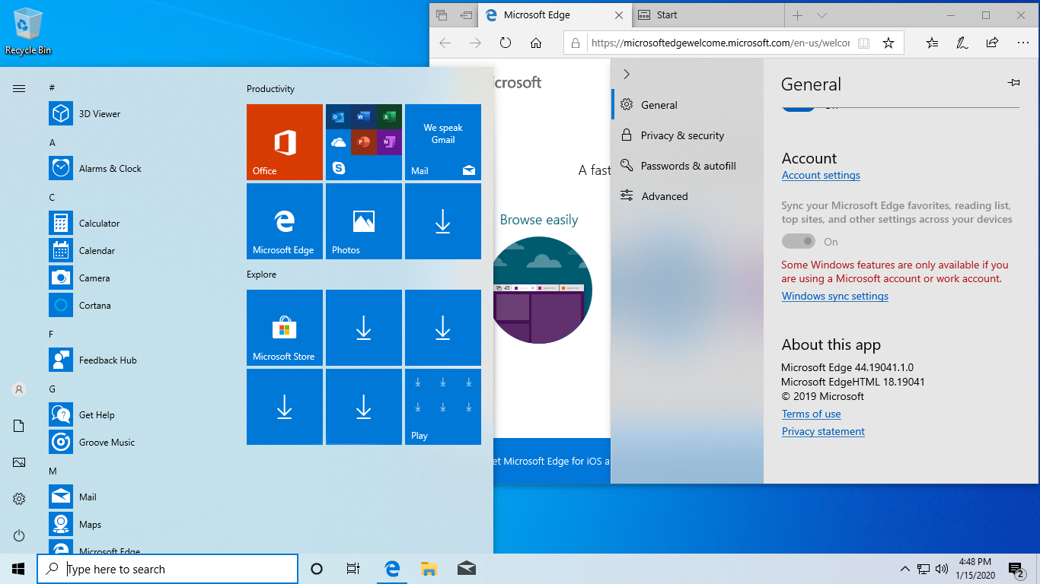Image resolution: width=1040 pixels, height=584 pixels.
Task: Click Edge refresh button
Action: (x=506, y=43)
